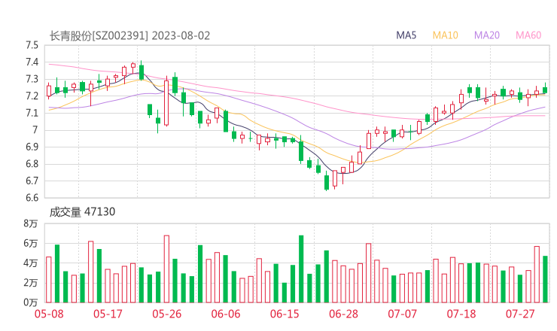557x331 pixels.
Task: Click the MA60 legend label
Action: coord(528,35)
